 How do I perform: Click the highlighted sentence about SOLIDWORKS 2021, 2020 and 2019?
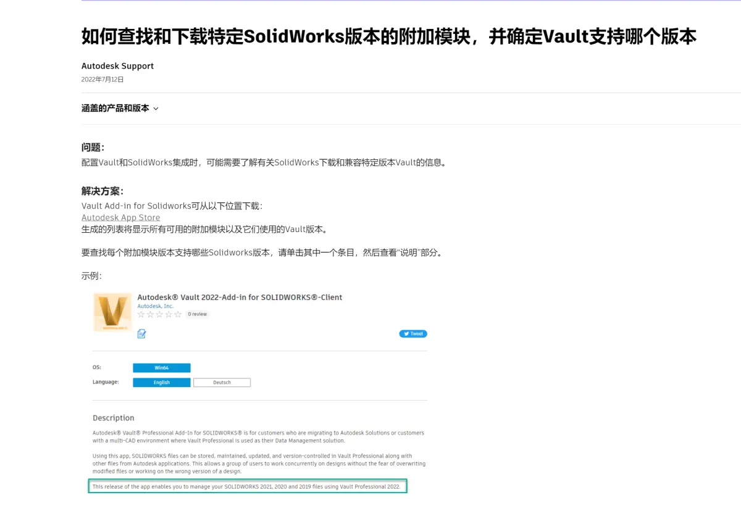pos(248,487)
